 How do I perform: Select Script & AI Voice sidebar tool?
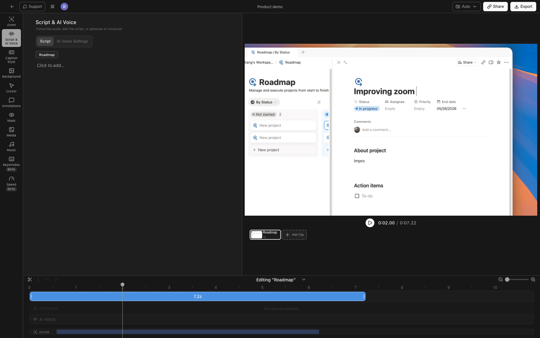click(x=11, y=38)
